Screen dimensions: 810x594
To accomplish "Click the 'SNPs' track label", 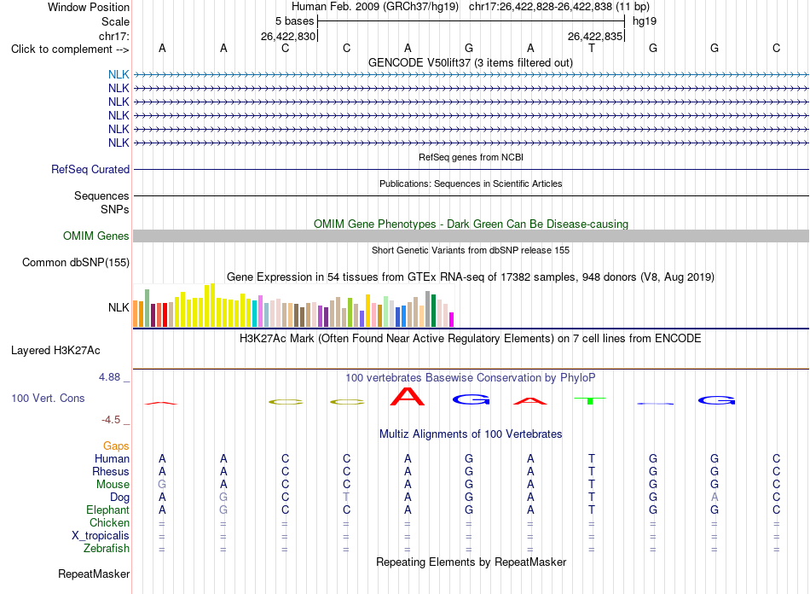I will tap(115, 209).
